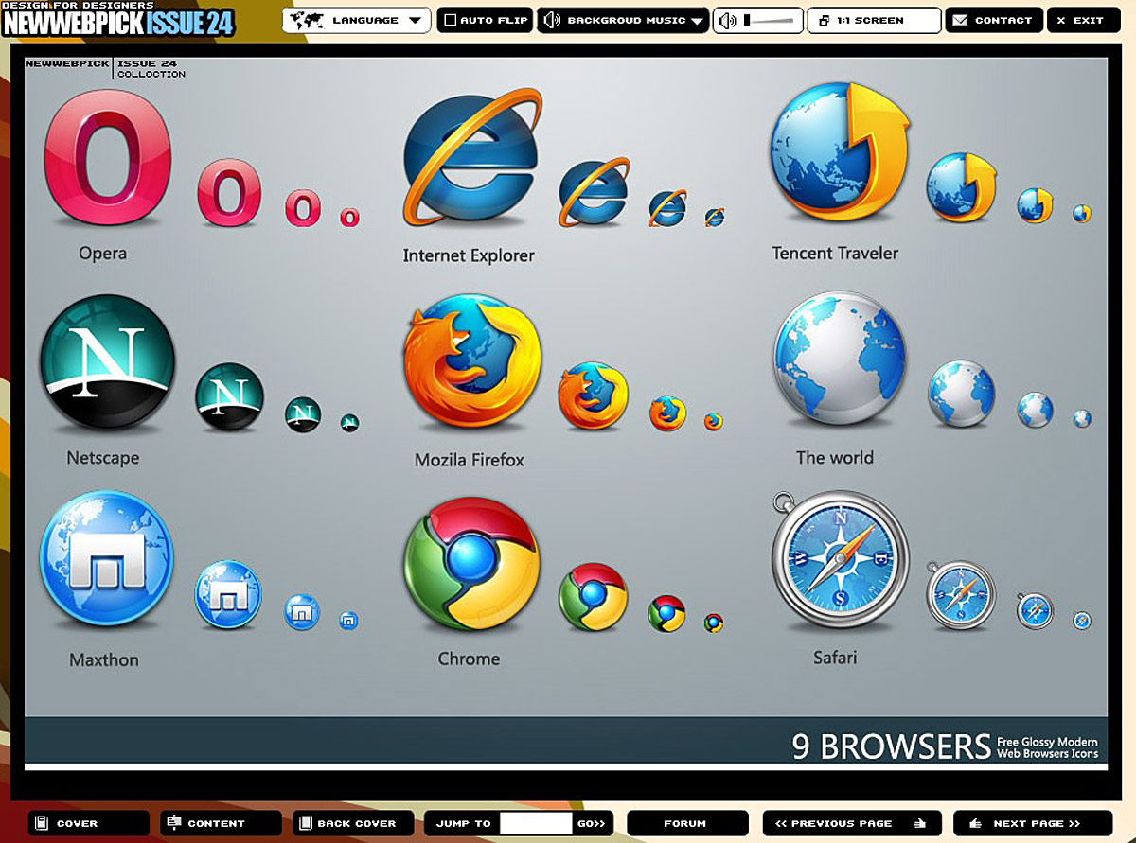Open the Contact page
This screenshot has width=1136, height=843.
click(x=994, y=20)
